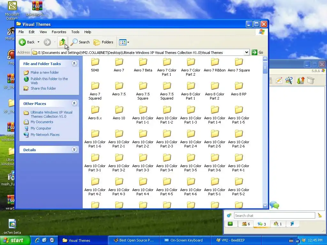The height and width of the screenshot is (245, 327).
Task: Go to My Computer link
Action: (41, 128)
